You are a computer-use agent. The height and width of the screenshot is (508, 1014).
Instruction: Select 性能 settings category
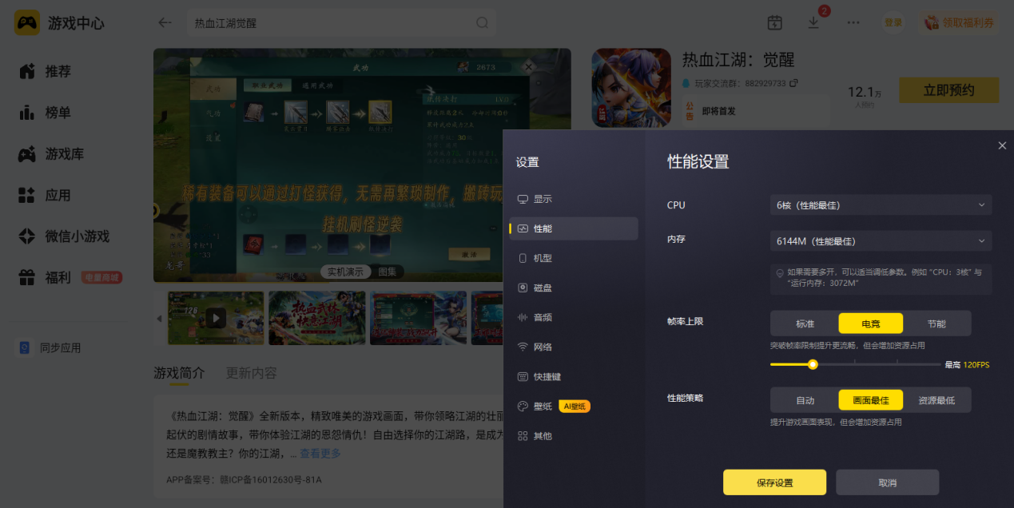[x=574, y=228]
